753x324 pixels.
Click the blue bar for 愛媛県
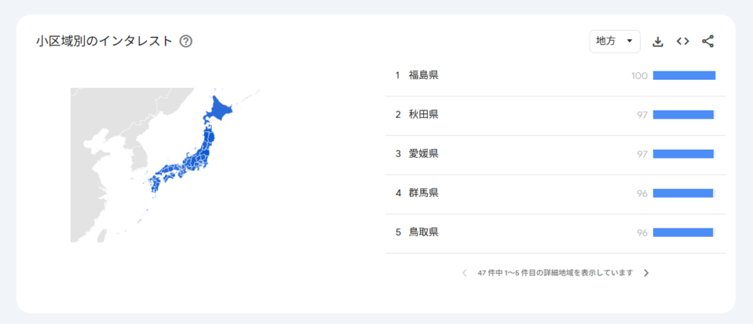click(x=683, y=153)
